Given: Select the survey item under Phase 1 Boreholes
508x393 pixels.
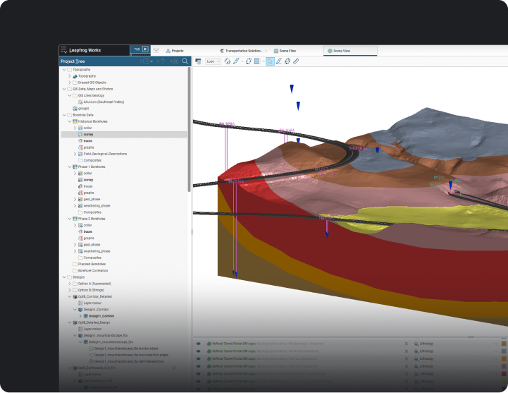Looking at the screenshot, I should coord(89,180).
